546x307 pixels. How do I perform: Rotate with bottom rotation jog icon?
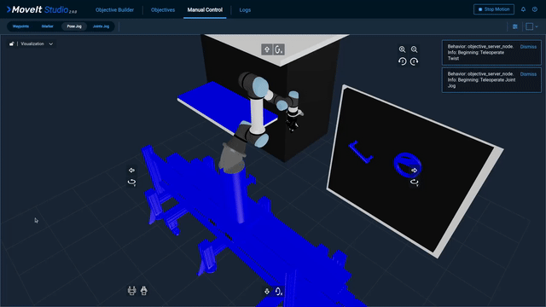click(x=279, y=292)
